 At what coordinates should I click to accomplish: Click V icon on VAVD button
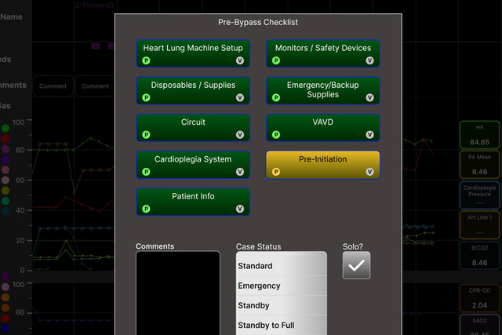click(x=369, y=135)
